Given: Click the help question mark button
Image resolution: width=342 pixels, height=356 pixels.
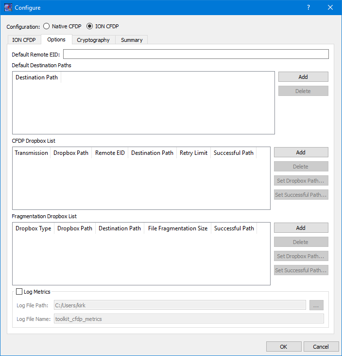Looking at the screenshot, I should click(x=308, y=8).
